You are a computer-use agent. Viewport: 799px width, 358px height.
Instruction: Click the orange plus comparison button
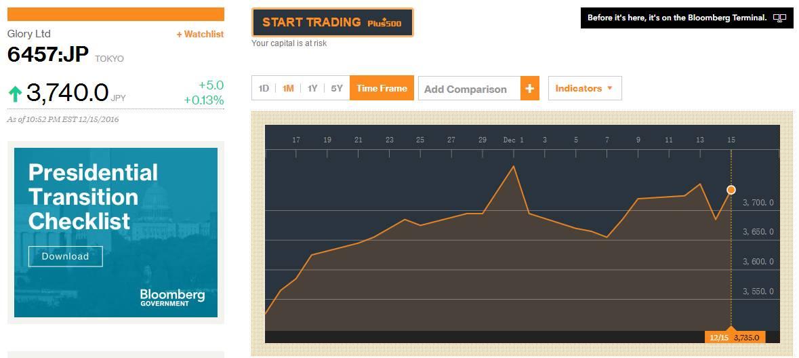pos(530,89)
